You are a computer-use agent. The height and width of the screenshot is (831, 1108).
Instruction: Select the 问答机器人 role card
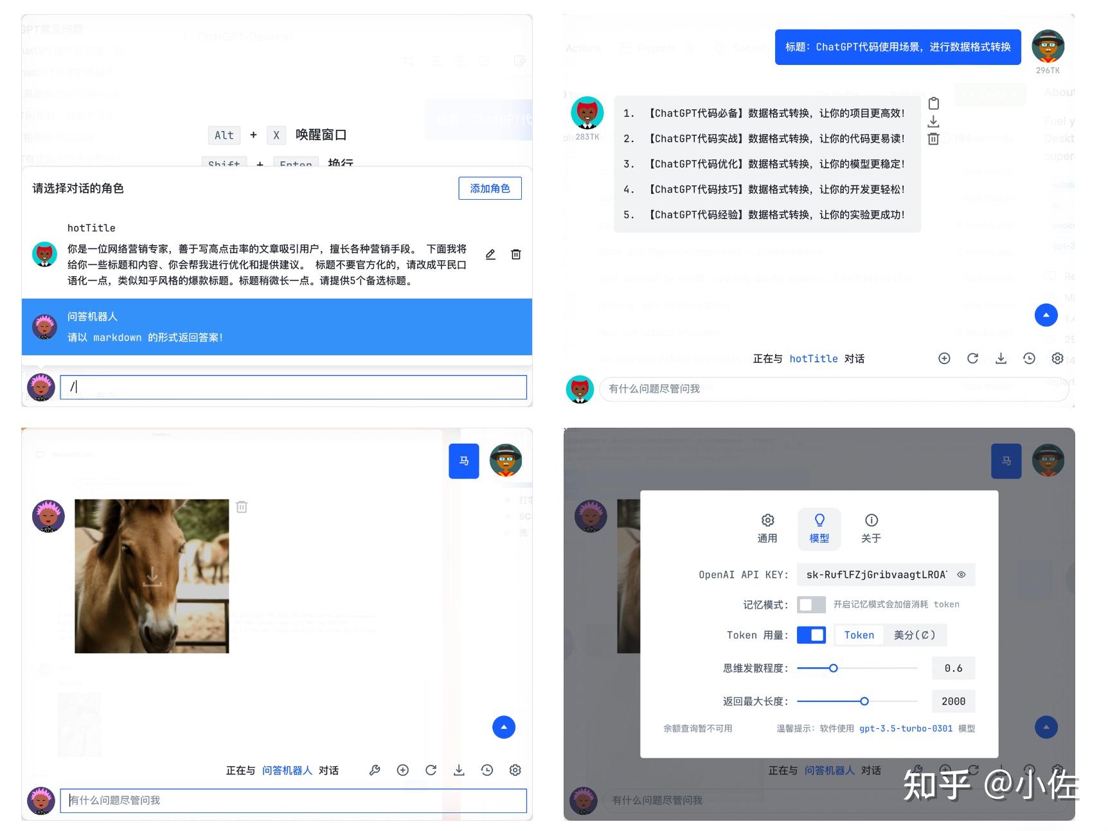coord(276,327)
